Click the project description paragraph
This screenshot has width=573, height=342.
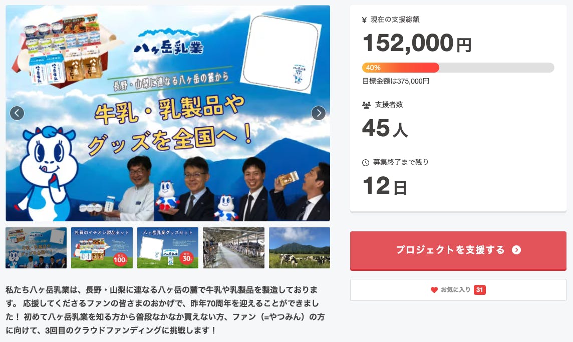pyautogui.click(x=165, y=310)
